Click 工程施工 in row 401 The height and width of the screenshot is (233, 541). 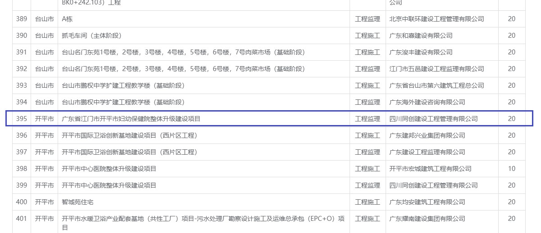(x=368, y=219)
